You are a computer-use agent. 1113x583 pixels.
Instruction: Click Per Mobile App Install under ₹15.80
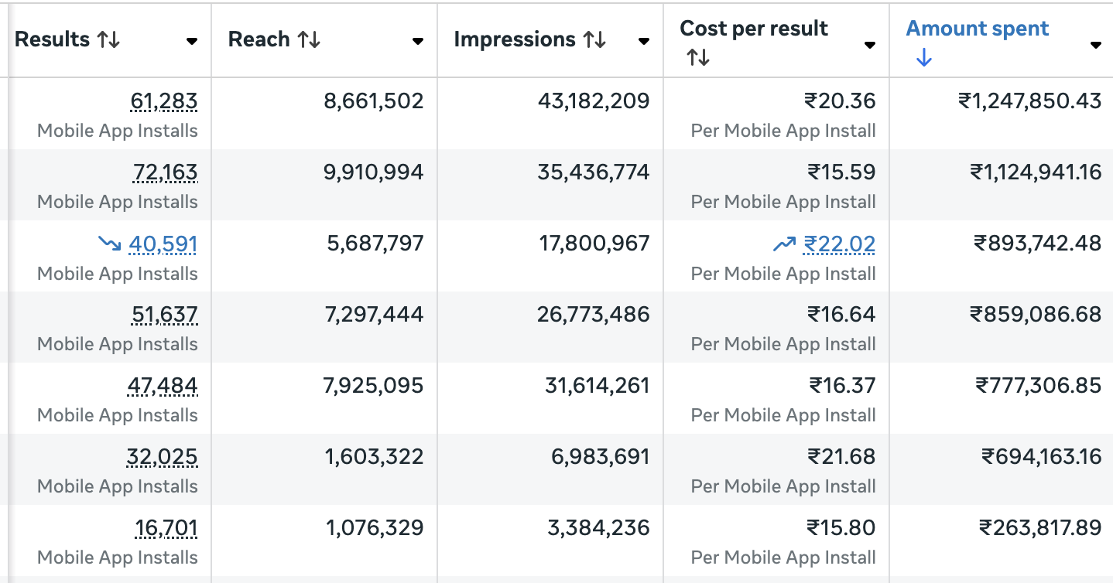pos(783,557)
